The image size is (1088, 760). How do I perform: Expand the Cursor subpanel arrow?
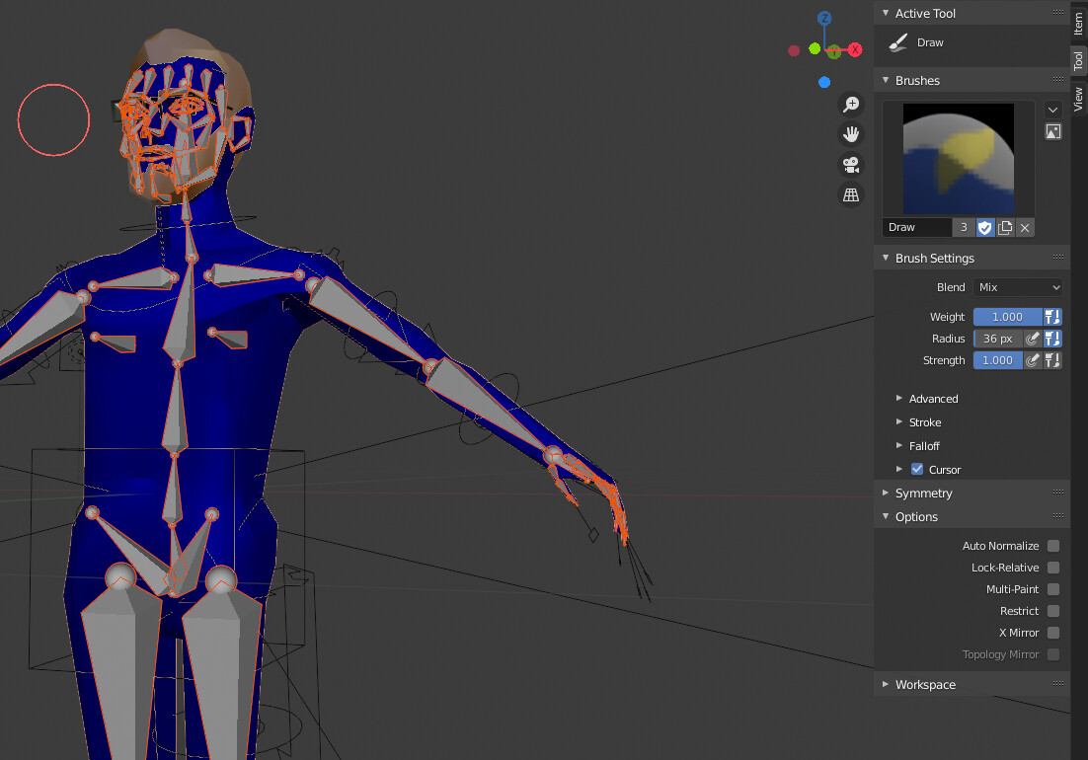[899, 470]
